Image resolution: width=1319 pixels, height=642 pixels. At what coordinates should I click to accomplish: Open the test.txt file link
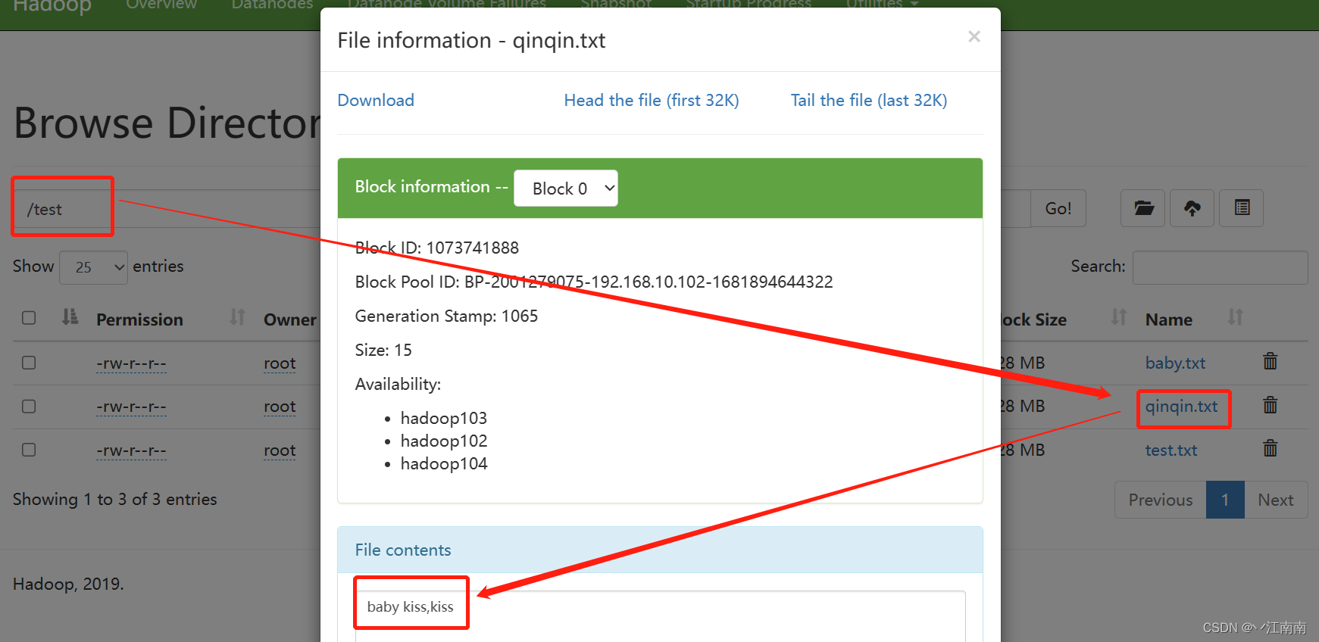[x=1171, y=450]
